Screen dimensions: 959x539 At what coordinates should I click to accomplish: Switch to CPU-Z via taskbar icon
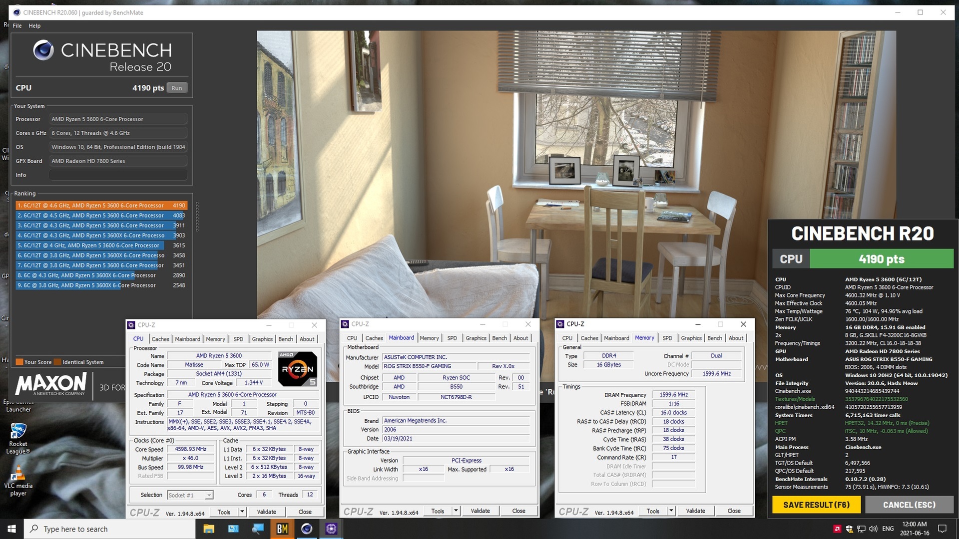(x=331, y=529)
